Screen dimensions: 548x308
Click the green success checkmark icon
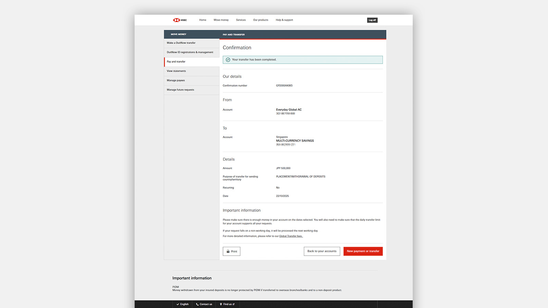[228, 60]
